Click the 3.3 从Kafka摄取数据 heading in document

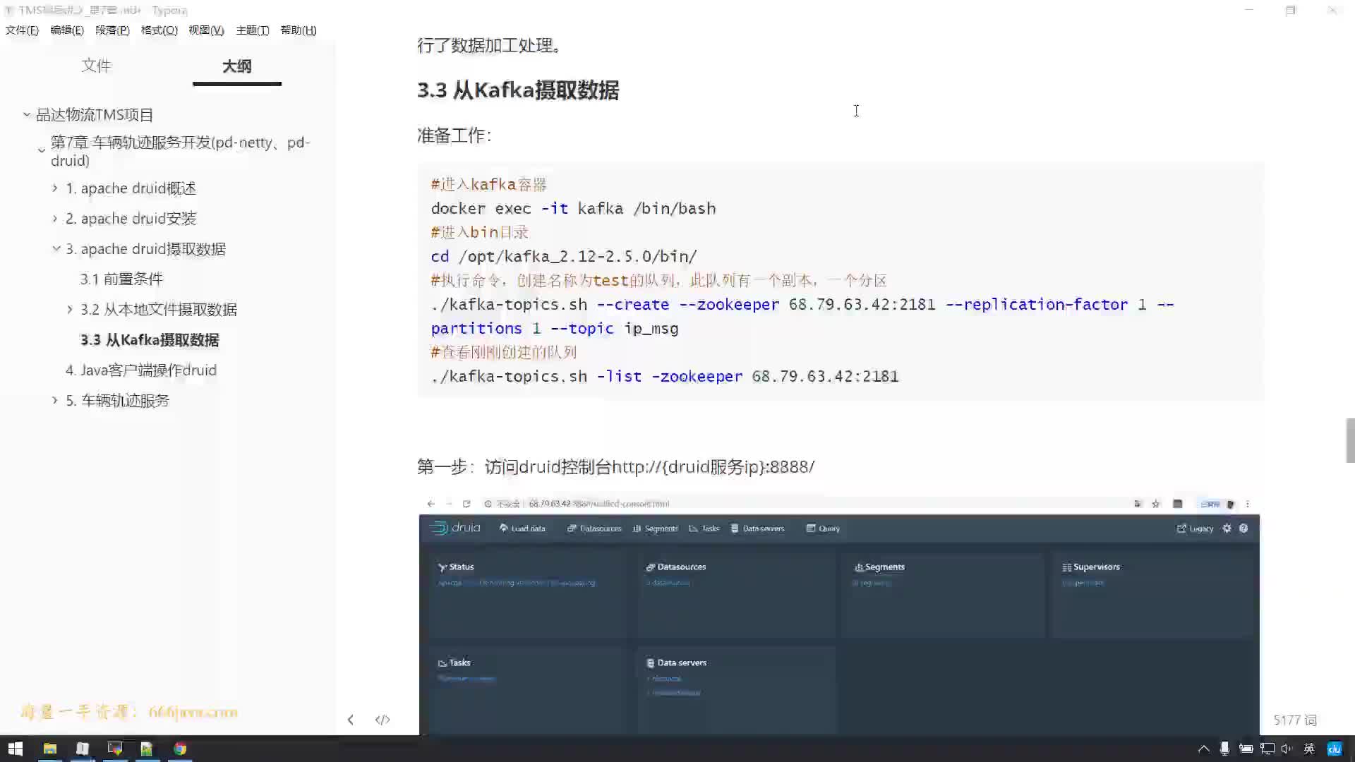tap(518, 90)
